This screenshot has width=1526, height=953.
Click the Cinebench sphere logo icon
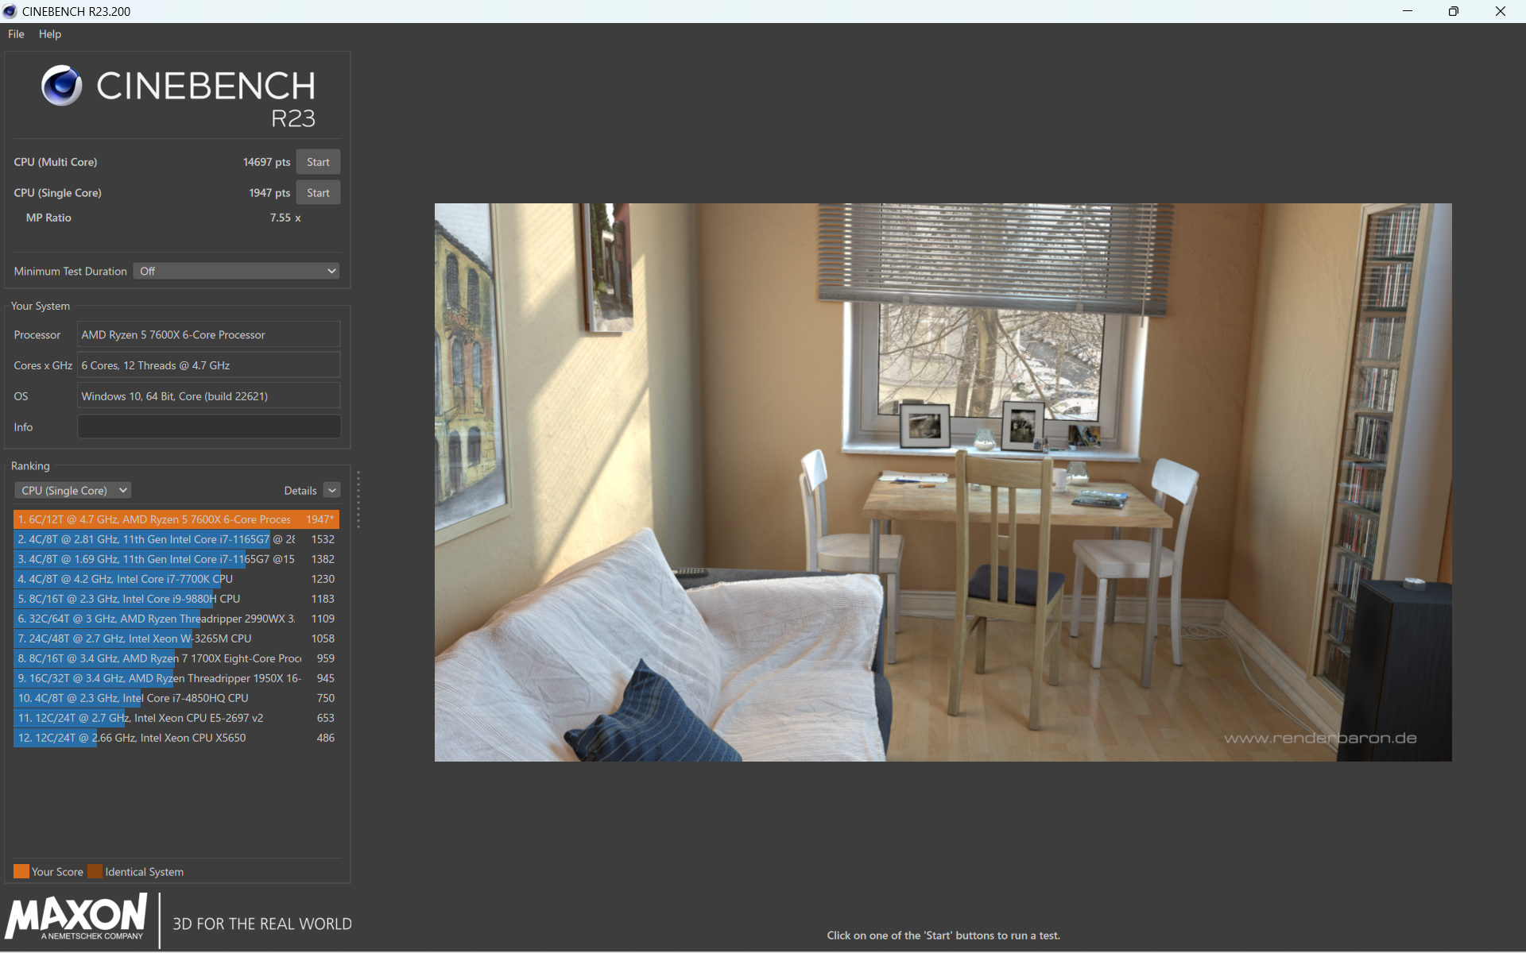62,86
